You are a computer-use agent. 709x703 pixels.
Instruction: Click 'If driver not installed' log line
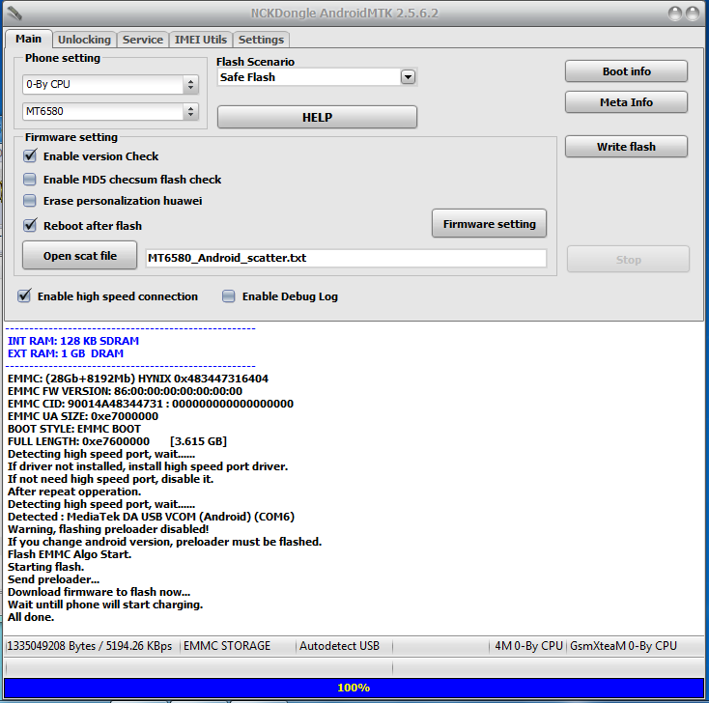[x=148, y=466]
